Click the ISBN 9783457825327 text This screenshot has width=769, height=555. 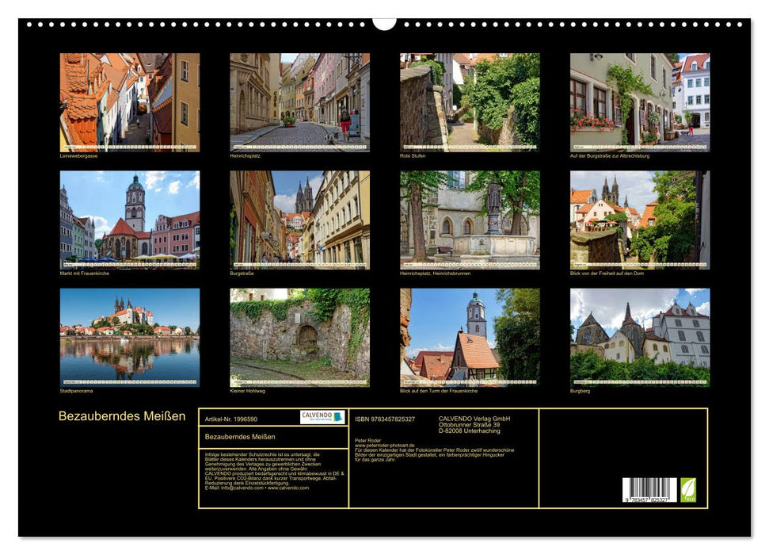[383, 419]
